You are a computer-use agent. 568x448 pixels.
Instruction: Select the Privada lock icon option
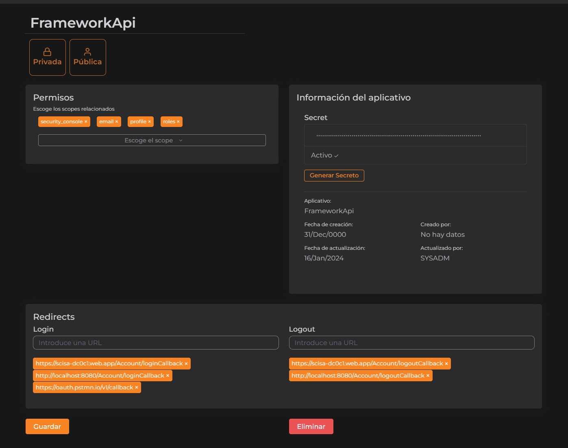47,57
